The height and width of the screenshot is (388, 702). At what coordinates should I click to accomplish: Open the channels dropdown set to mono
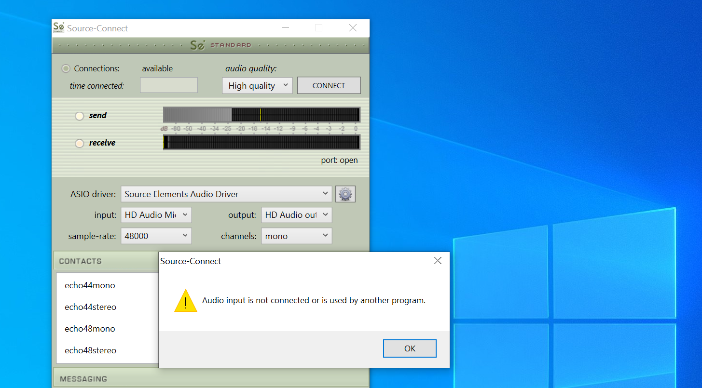click(296, 236)
